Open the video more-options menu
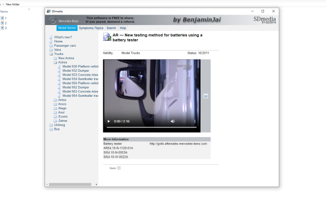This screenshot has height=199, width=326. pos(195,121)
